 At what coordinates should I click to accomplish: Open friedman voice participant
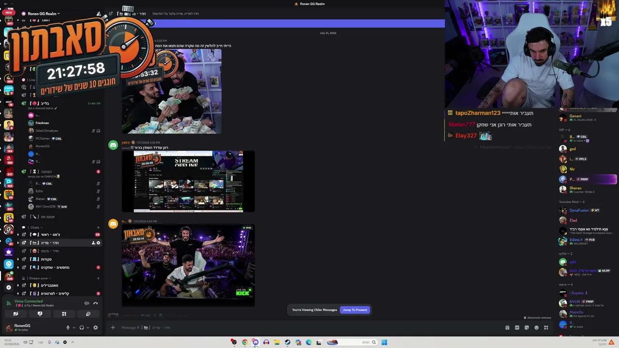click(x=42, y=123)
